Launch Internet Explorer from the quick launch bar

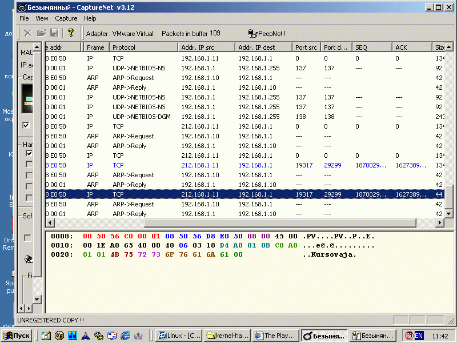point(125,336)
